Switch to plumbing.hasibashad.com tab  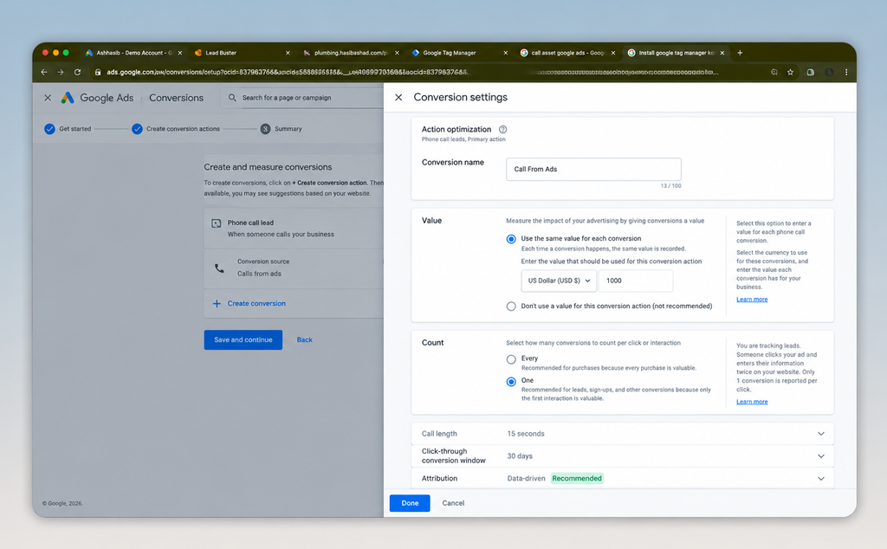point(352,53)
